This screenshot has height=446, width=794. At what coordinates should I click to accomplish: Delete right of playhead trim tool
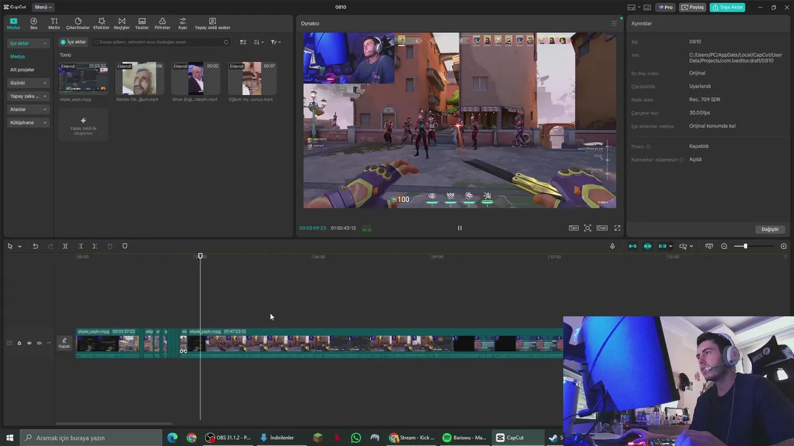pos(95,247)
